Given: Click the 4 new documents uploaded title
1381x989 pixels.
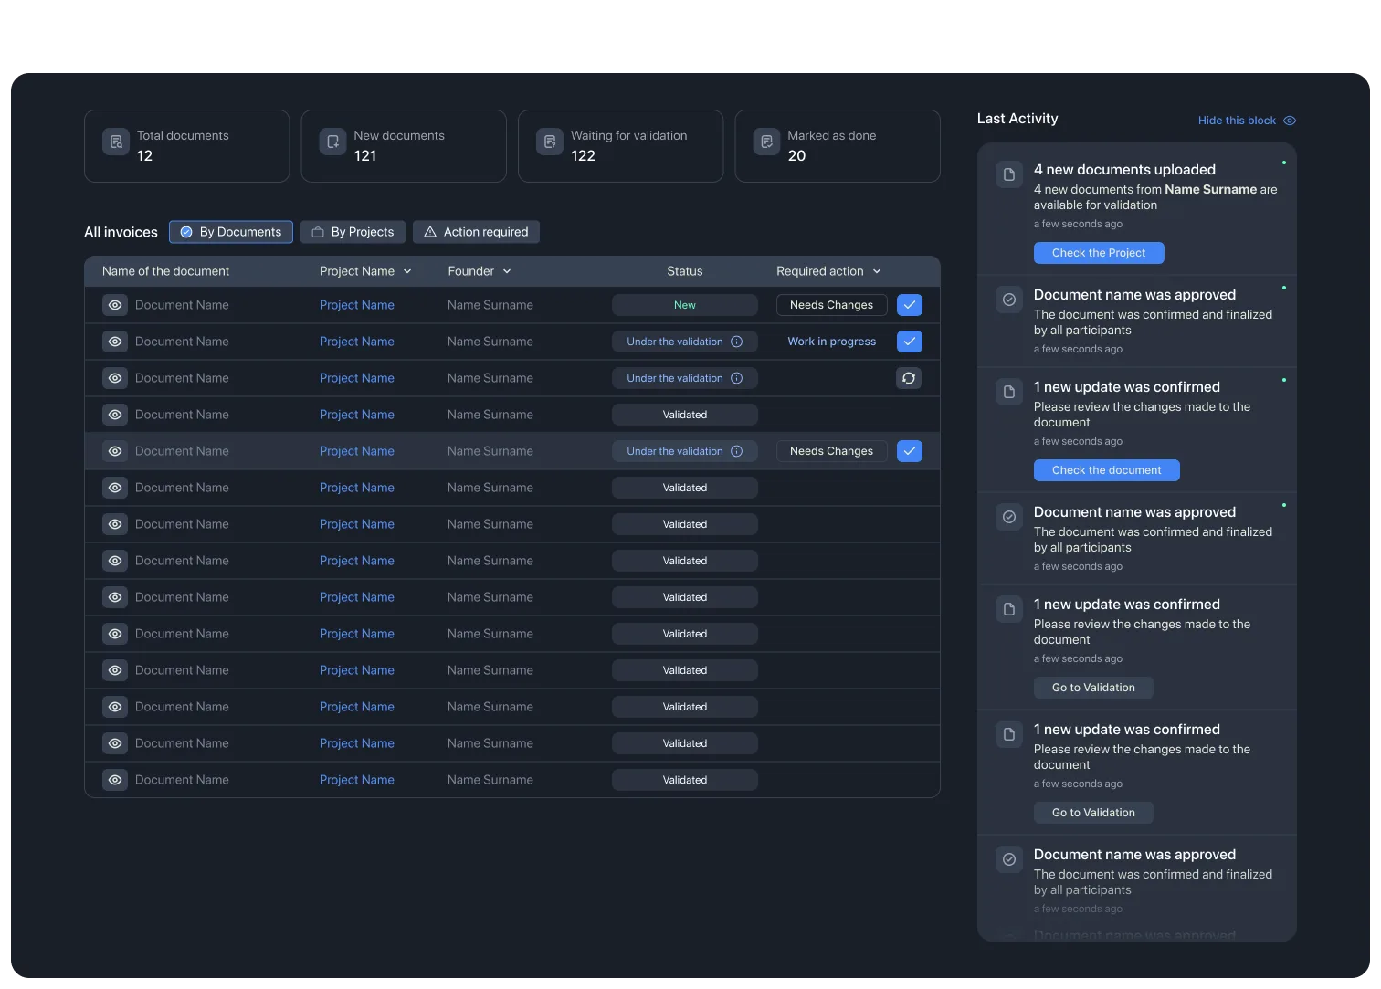Looking at the screenshot, I should (1124, 170).
